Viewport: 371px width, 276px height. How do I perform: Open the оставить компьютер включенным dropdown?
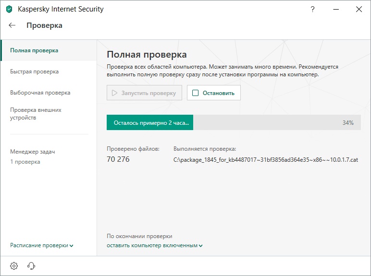155,245
